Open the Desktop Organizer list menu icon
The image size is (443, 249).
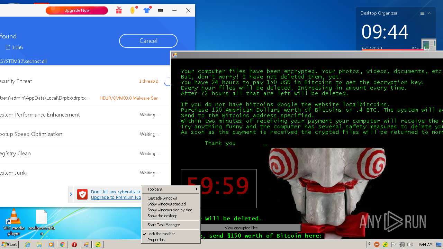pos(422,13)
